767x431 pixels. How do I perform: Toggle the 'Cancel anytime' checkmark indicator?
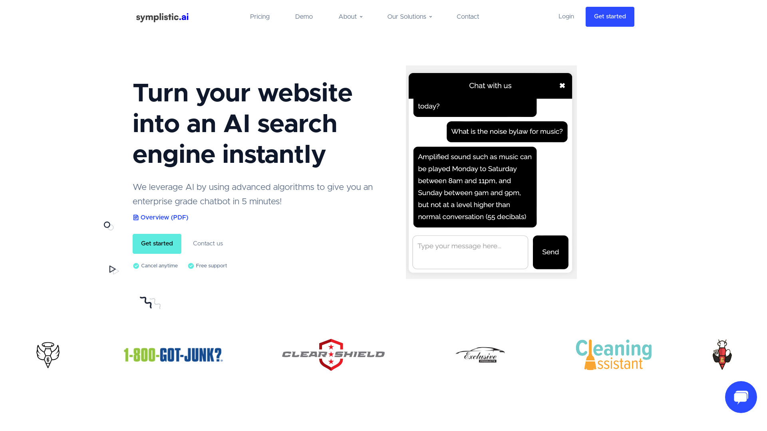pos(136,265)
